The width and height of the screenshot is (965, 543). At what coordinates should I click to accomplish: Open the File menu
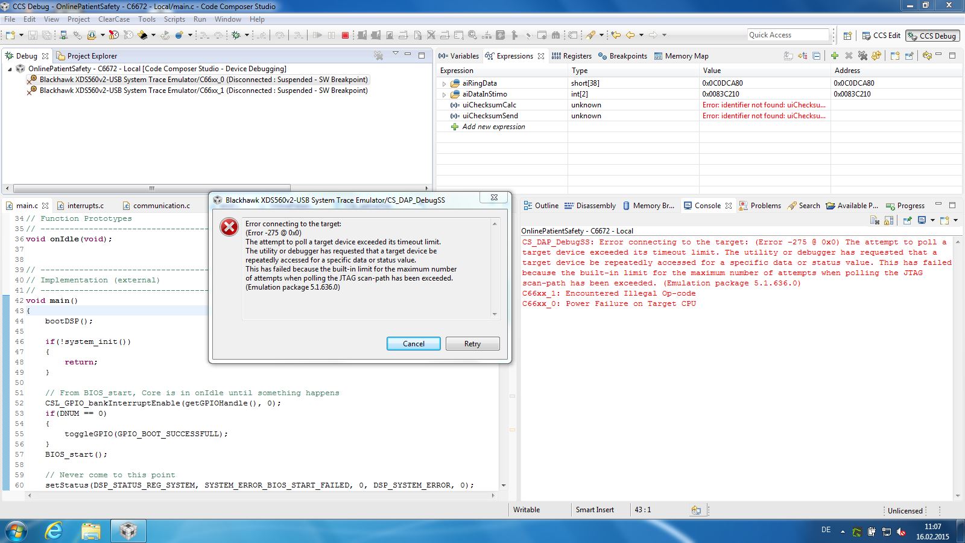tap(10, 19)
